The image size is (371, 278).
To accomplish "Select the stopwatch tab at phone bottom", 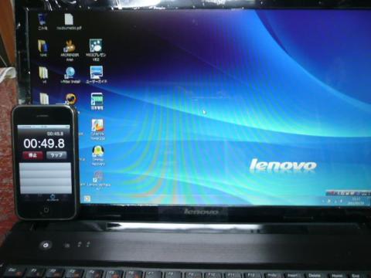I will (x=53, y=198).
